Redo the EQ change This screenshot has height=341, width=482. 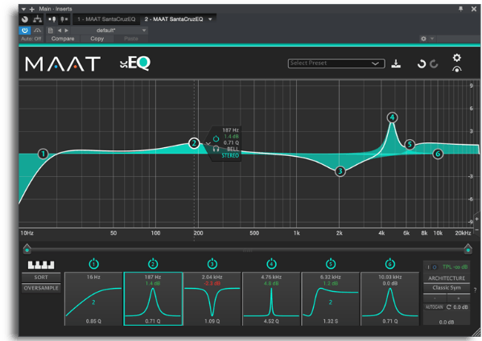tap(434, 64)
